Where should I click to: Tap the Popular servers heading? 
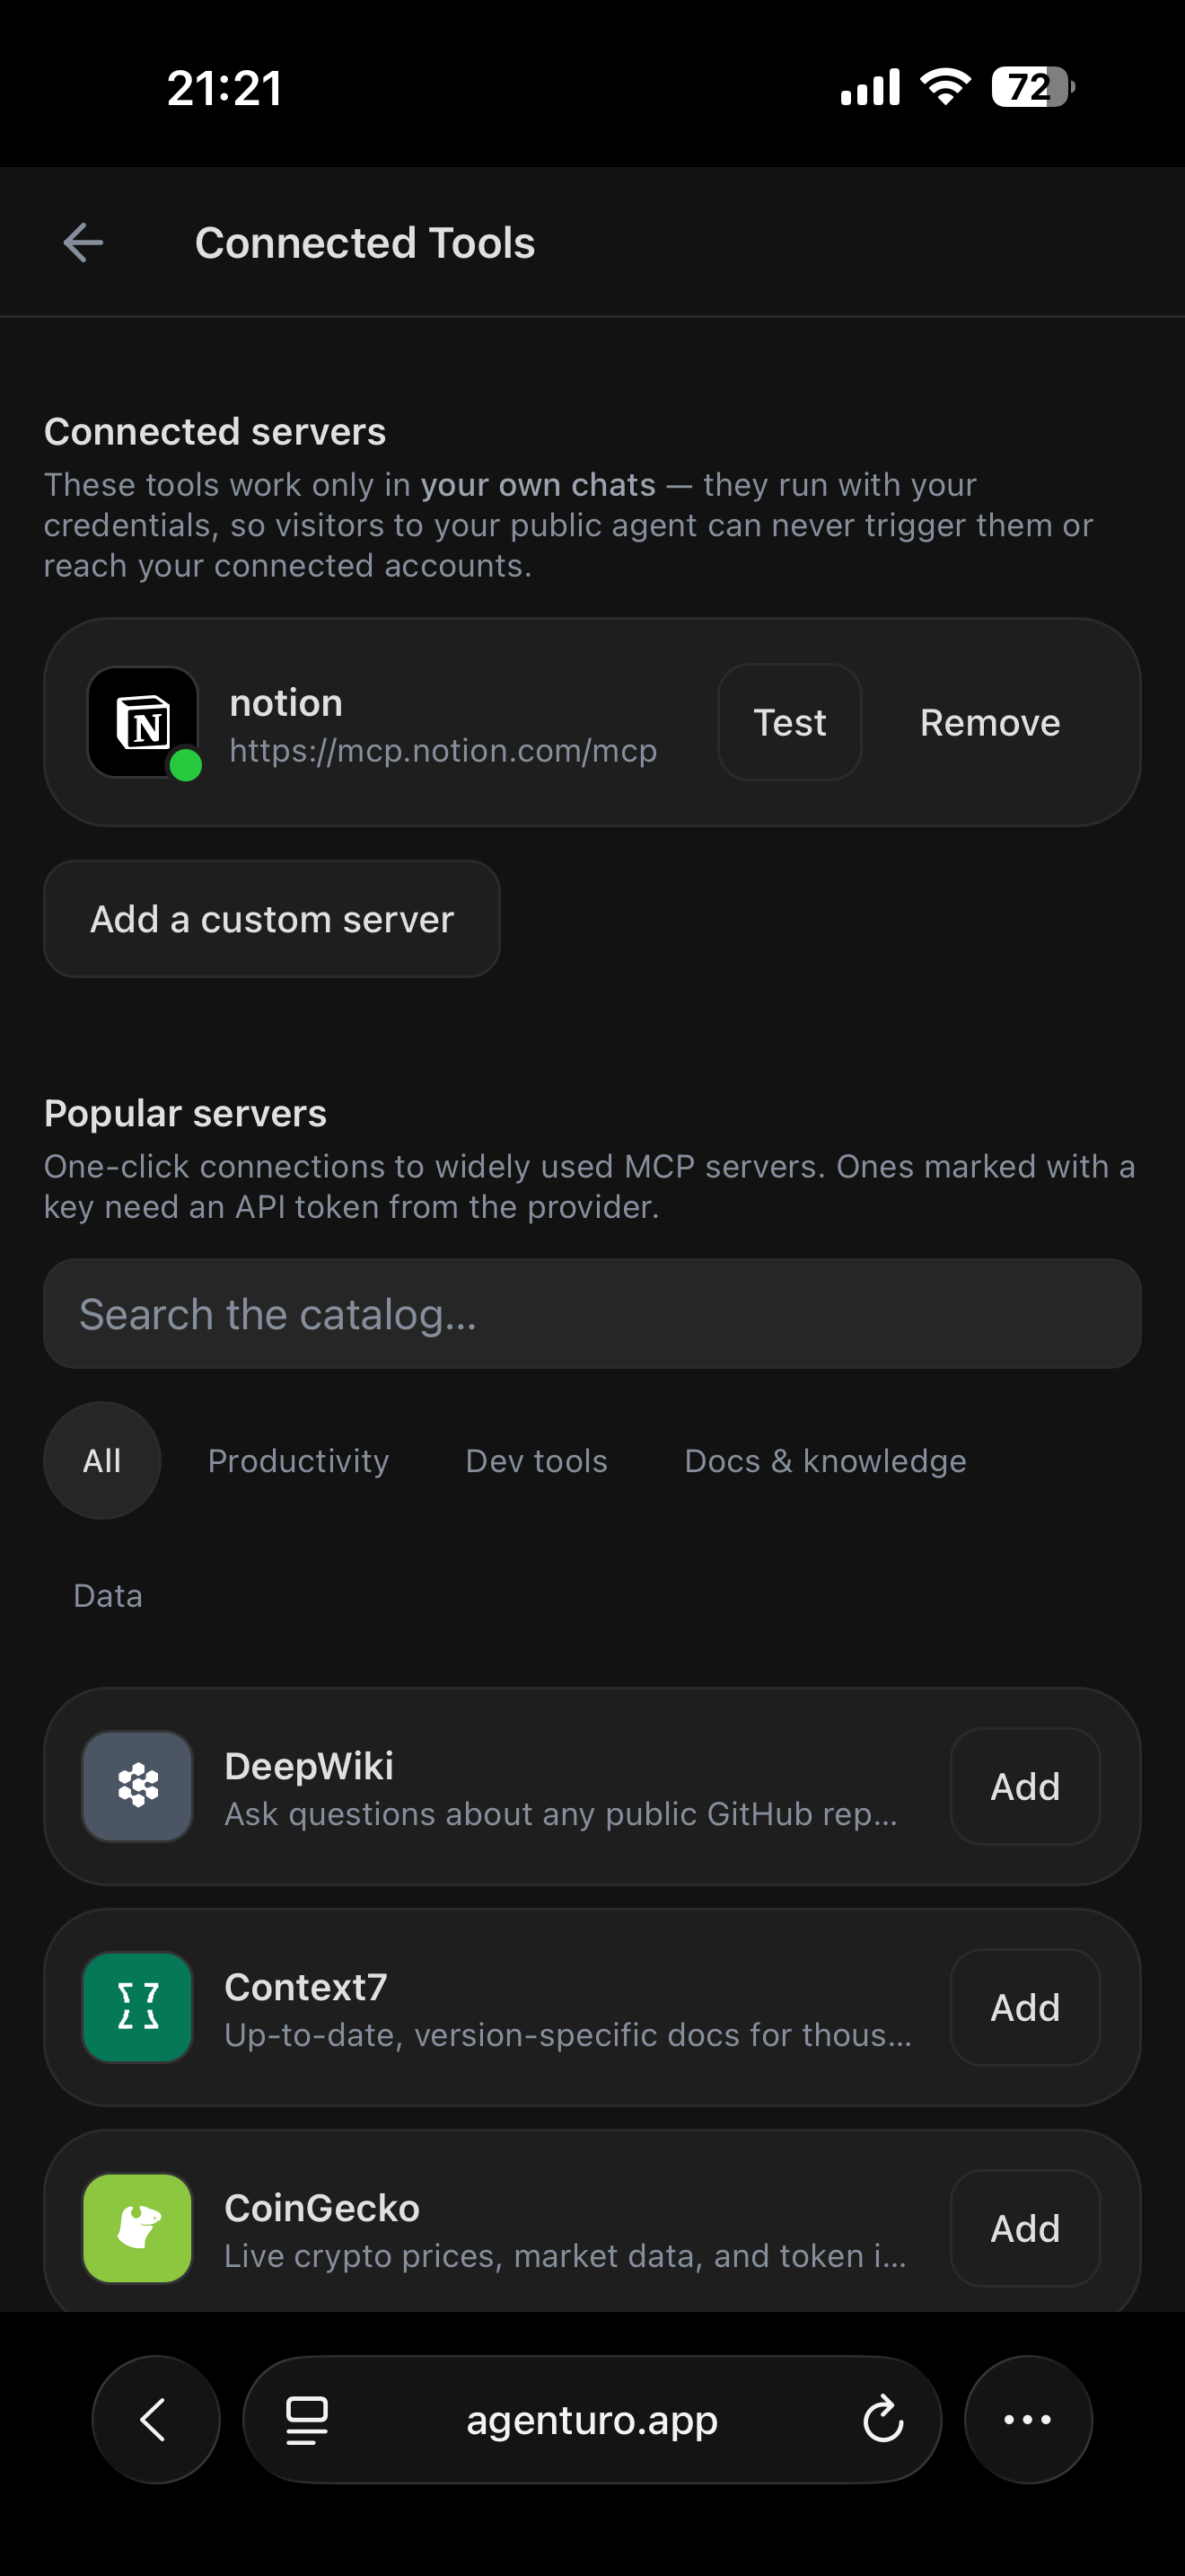click(x=186, y=1114)
